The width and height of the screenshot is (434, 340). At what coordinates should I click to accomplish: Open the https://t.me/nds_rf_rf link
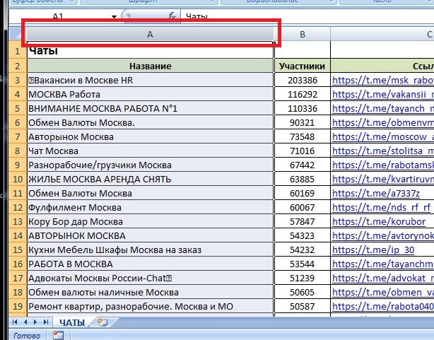[382, 207]
